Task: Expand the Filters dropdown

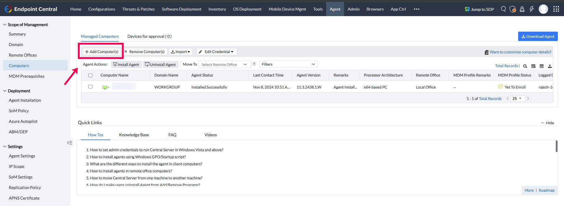Action: (288, 64)
